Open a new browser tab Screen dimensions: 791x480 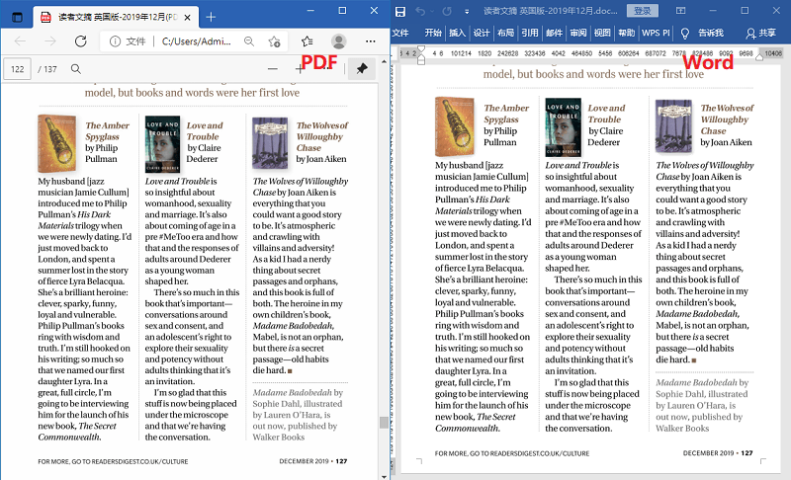point(210,17)
